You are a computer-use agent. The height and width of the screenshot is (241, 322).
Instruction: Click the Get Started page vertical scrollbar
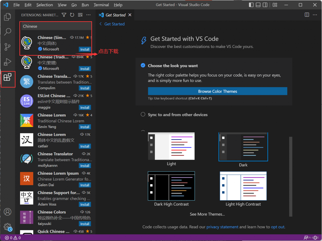pos(291,176)
